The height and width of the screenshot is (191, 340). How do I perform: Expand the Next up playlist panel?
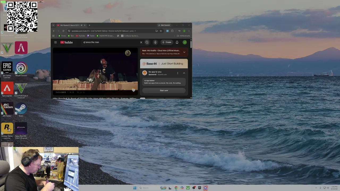coord(184,52)
